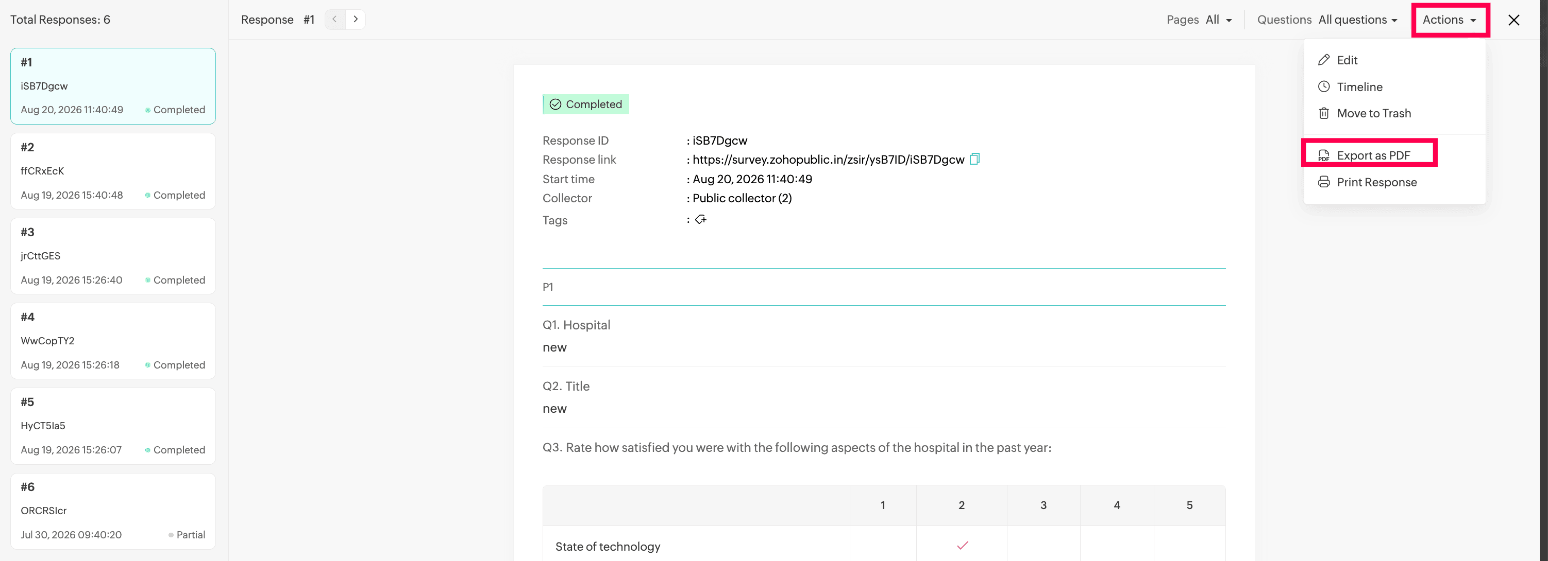1548x561 pixels.
Task: Open the Timeline clock icon
Action: point(1323,86)
